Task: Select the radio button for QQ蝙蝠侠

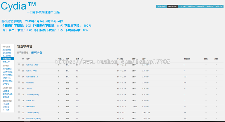Action: click(19, 82)
